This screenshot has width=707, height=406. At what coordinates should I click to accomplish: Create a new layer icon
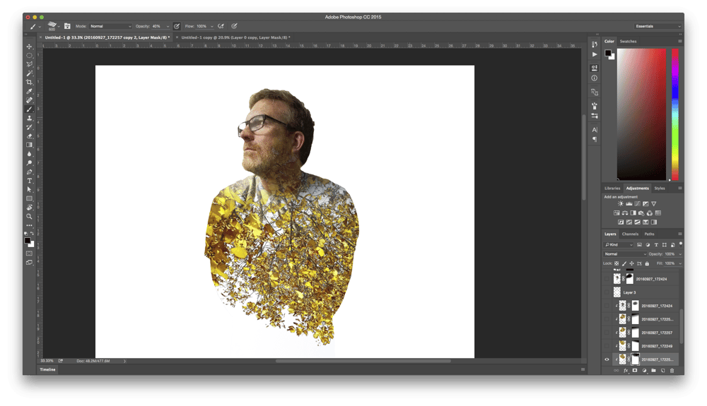[663, 371]
